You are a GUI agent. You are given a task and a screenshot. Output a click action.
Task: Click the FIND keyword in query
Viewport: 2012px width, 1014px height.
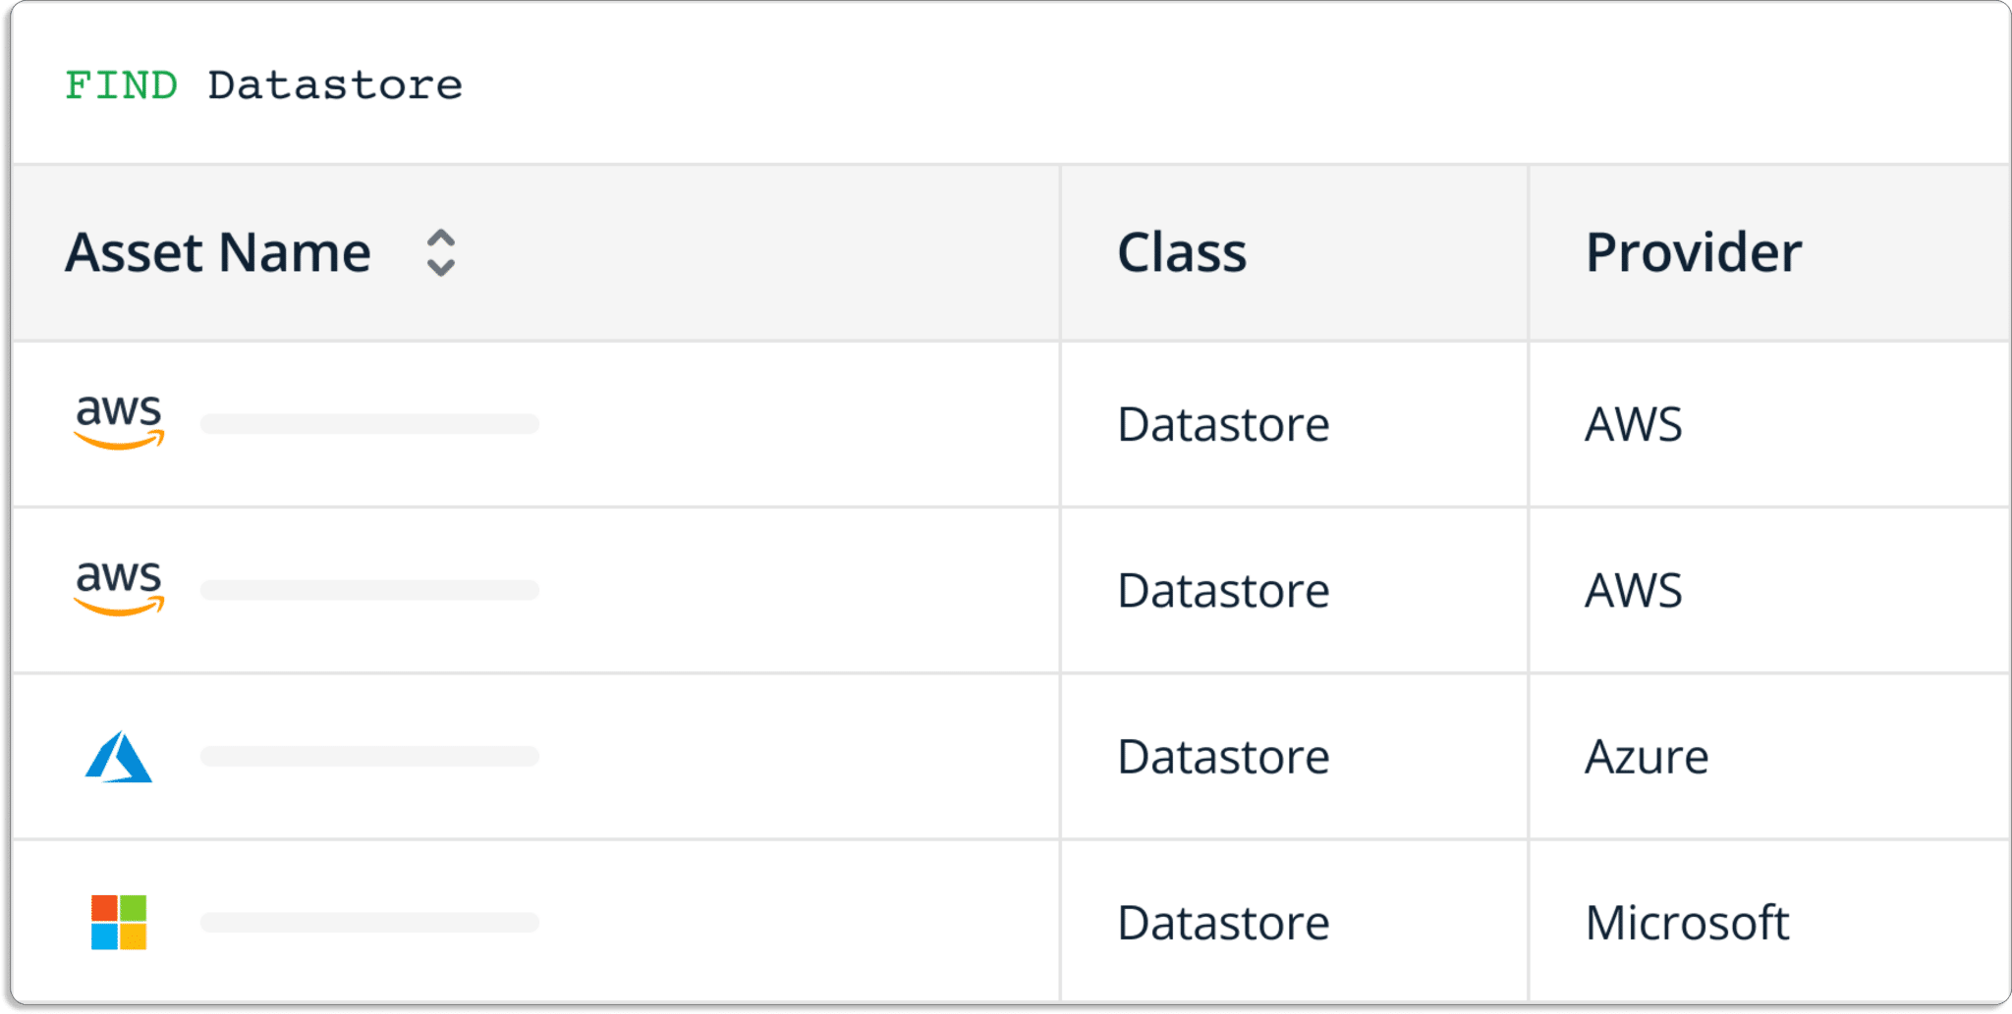tap(121, 85)
